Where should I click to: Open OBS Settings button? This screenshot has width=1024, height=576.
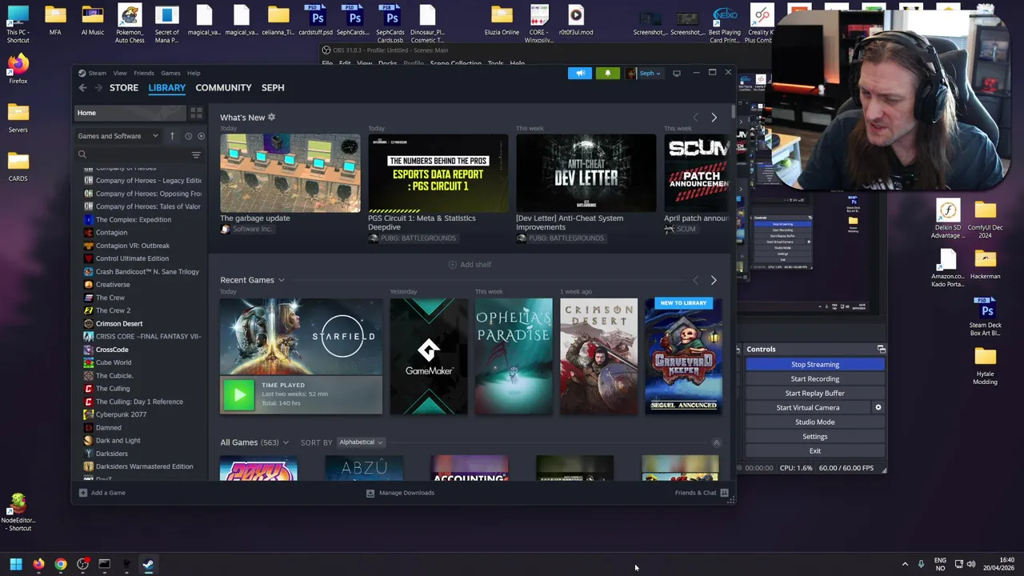[815, 437]
